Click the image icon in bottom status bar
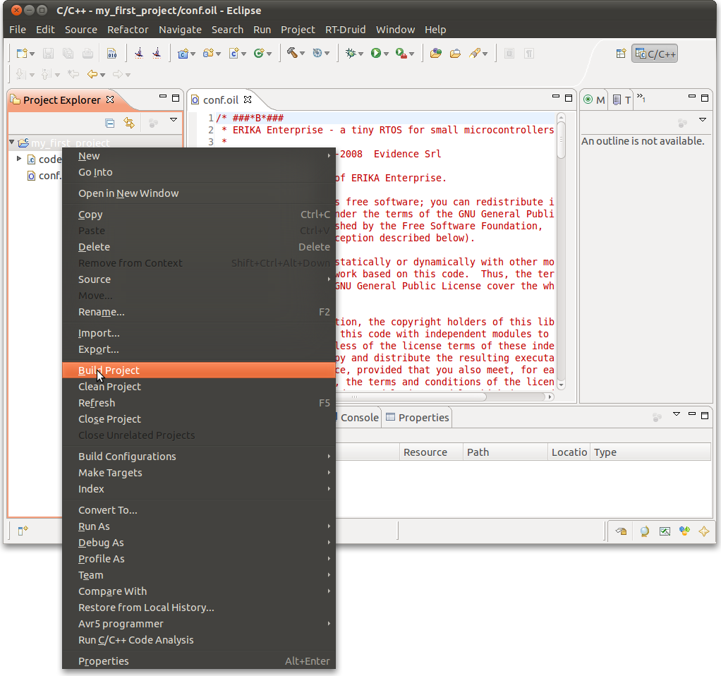Viewport: 721px width, 676px height. tap(665, 531)
